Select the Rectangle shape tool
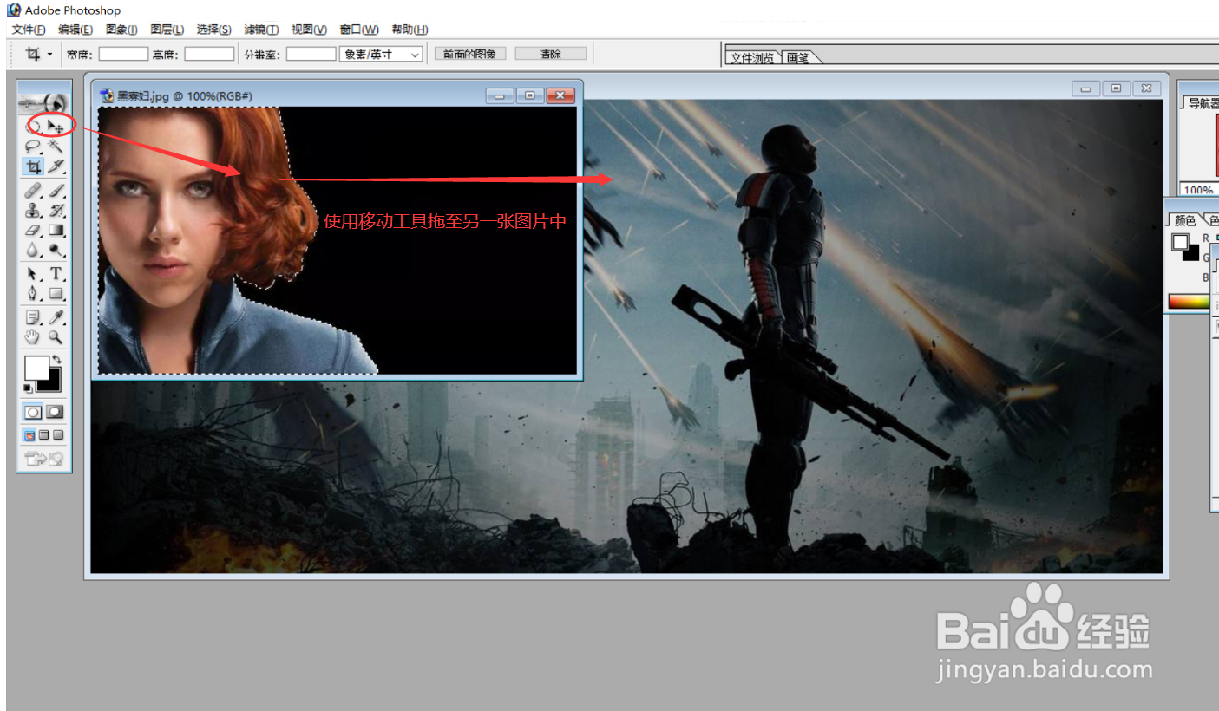1219x711 pixels. point(56,293)
